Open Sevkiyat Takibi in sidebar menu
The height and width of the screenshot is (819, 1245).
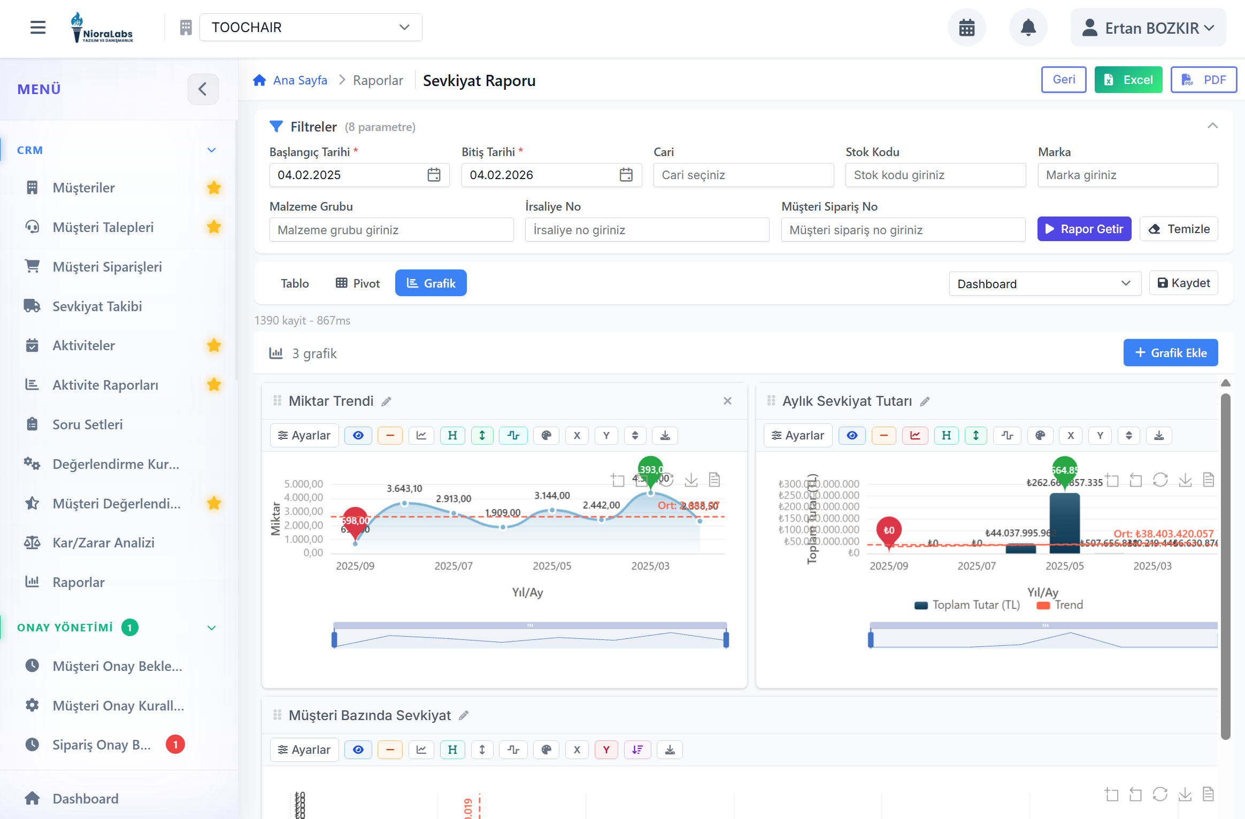click(x=97, y=306)
